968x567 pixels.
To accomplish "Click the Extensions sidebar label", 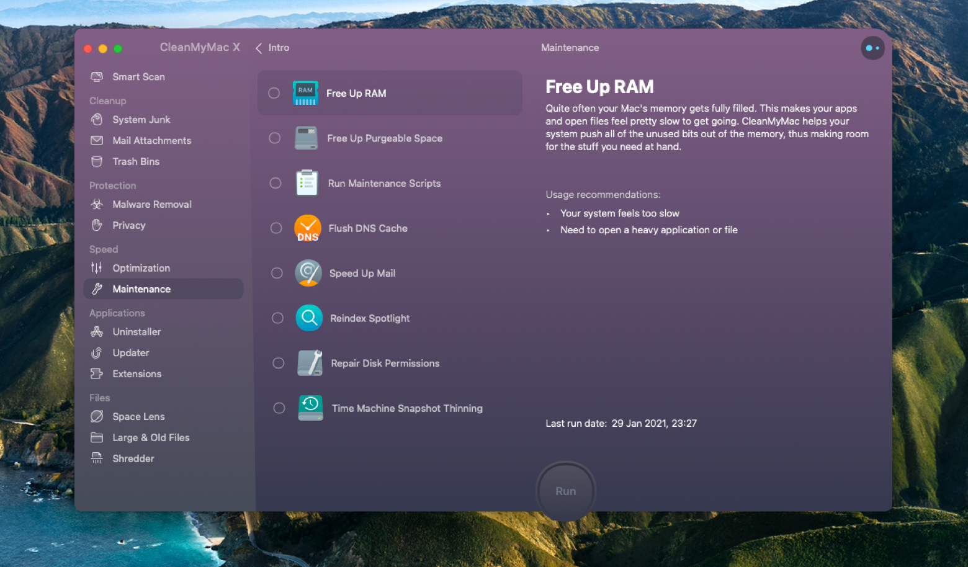I will point(137,374).
